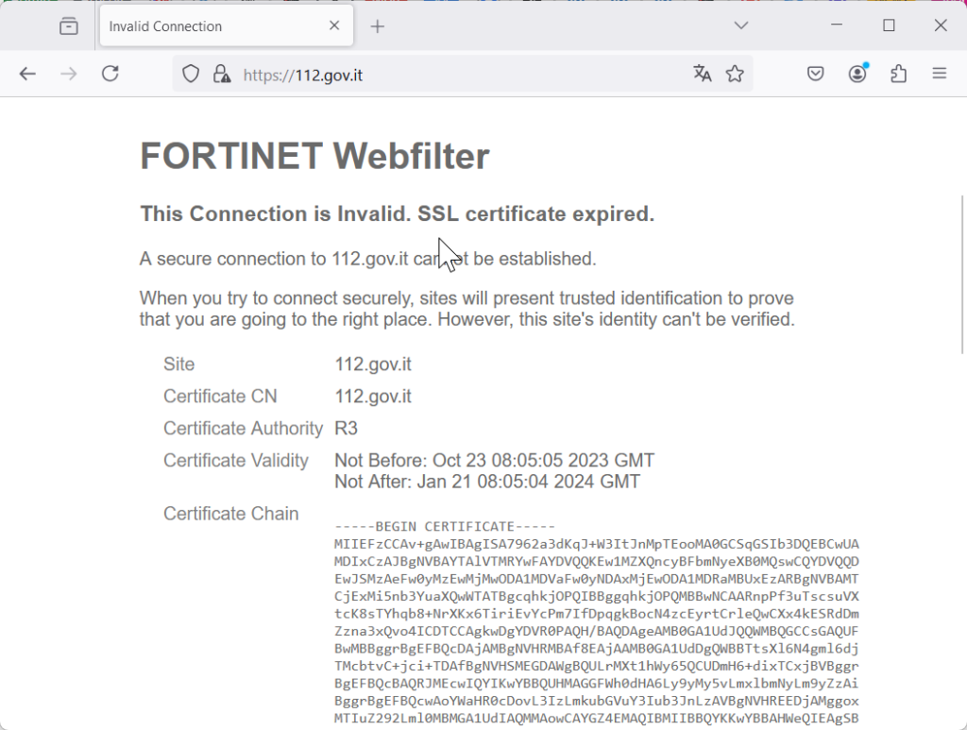
Task: Open Firefox View from the tab bar
Action: coord(69,26)
